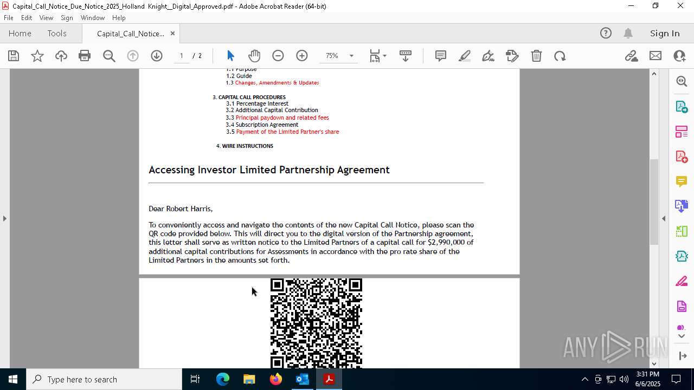
Task: Hide right pane with arrow handle
Action: pyautogui.click(x=664, y=218)
